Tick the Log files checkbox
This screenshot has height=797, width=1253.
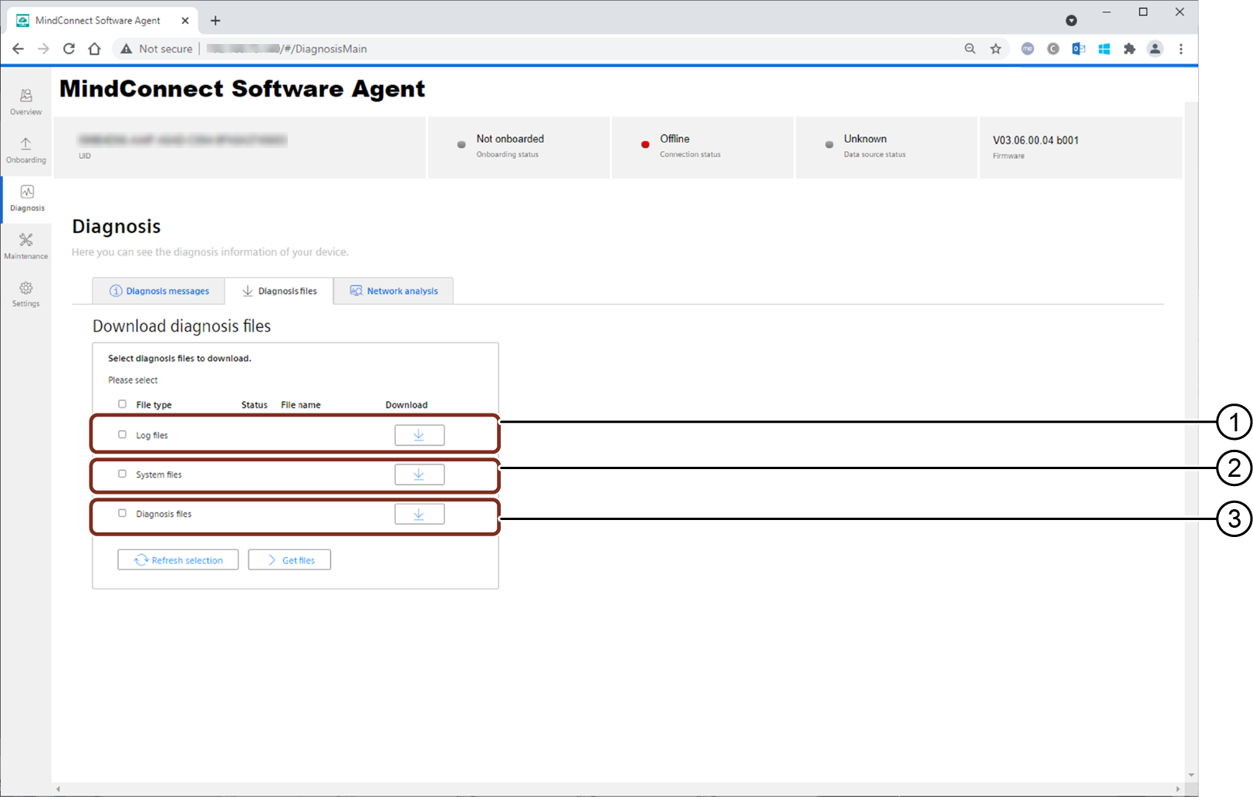coord(122,434)
